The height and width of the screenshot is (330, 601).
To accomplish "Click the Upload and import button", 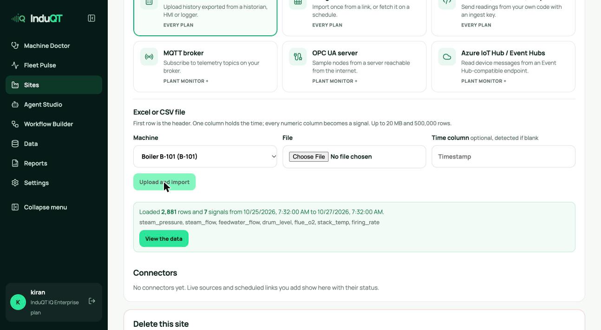I will (x=164, y=182).
